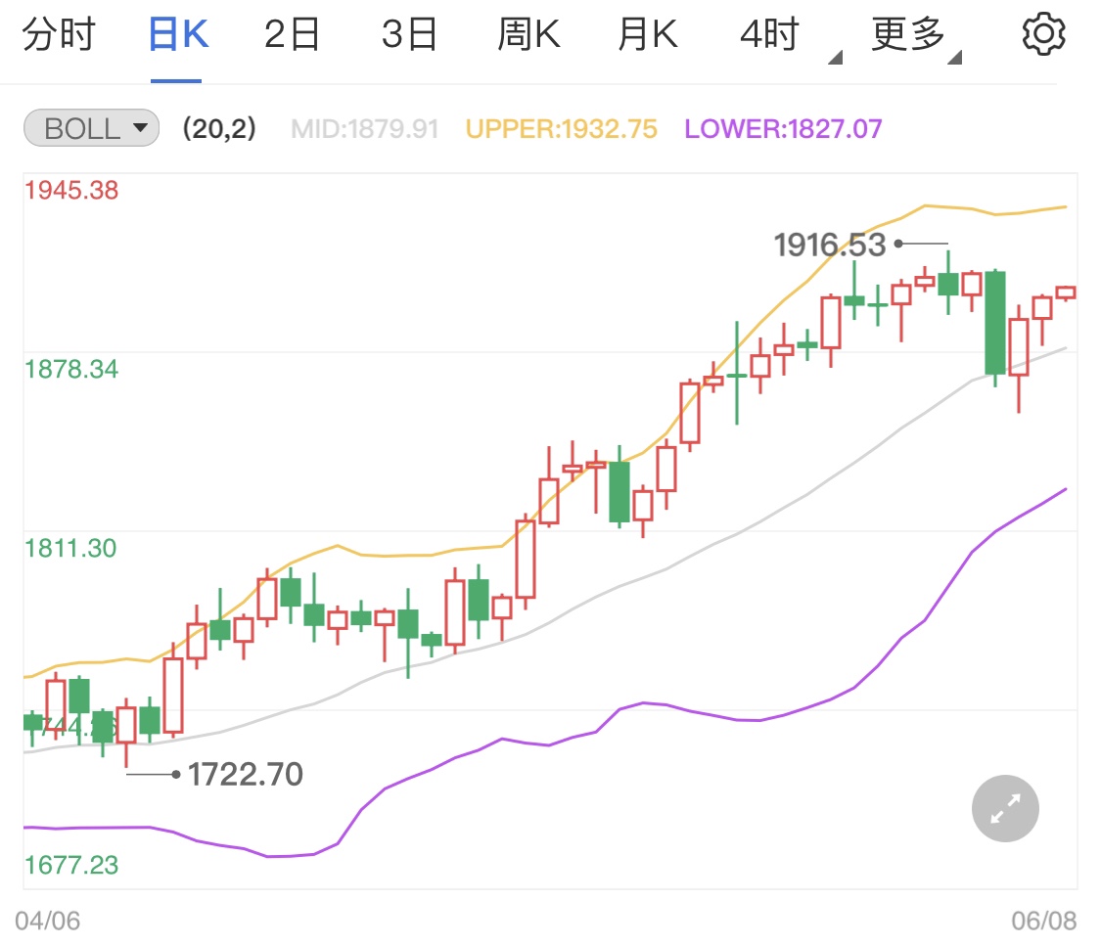Open the BOLL indicator dropdown
The width and height of the screenshot is (1101, 946).
(x=91, y=128)
